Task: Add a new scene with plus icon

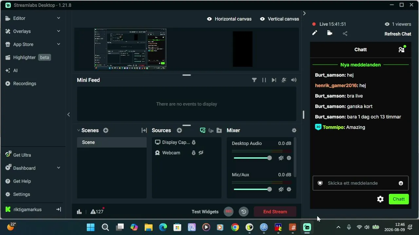Action: pyautogui.click(x=106, y=130)
